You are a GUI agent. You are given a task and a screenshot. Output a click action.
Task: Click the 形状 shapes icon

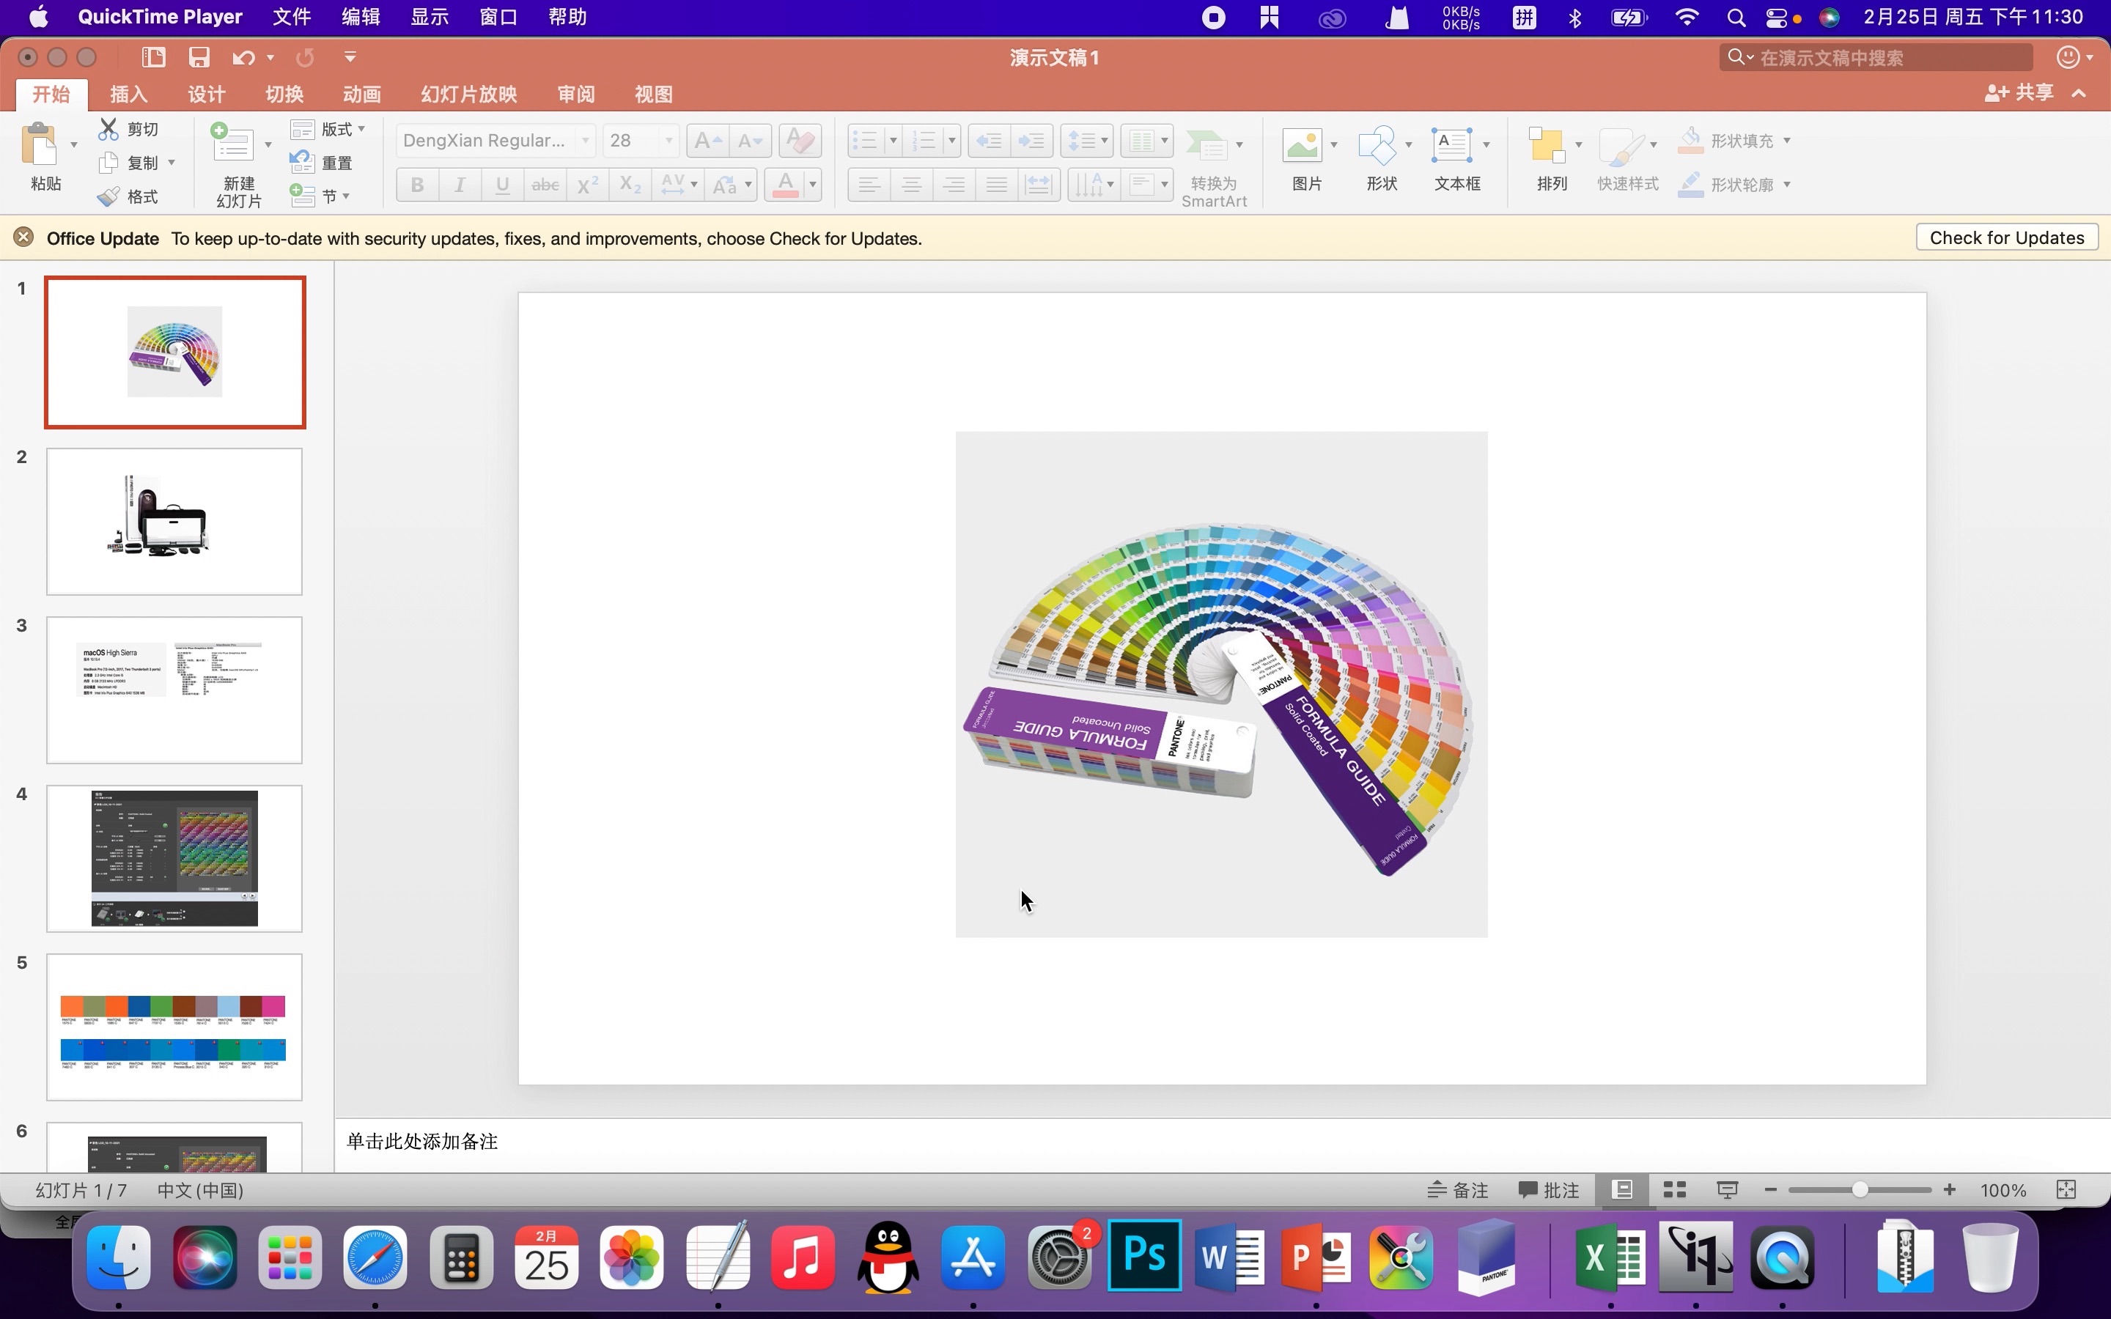click(x=1377, y=146)
